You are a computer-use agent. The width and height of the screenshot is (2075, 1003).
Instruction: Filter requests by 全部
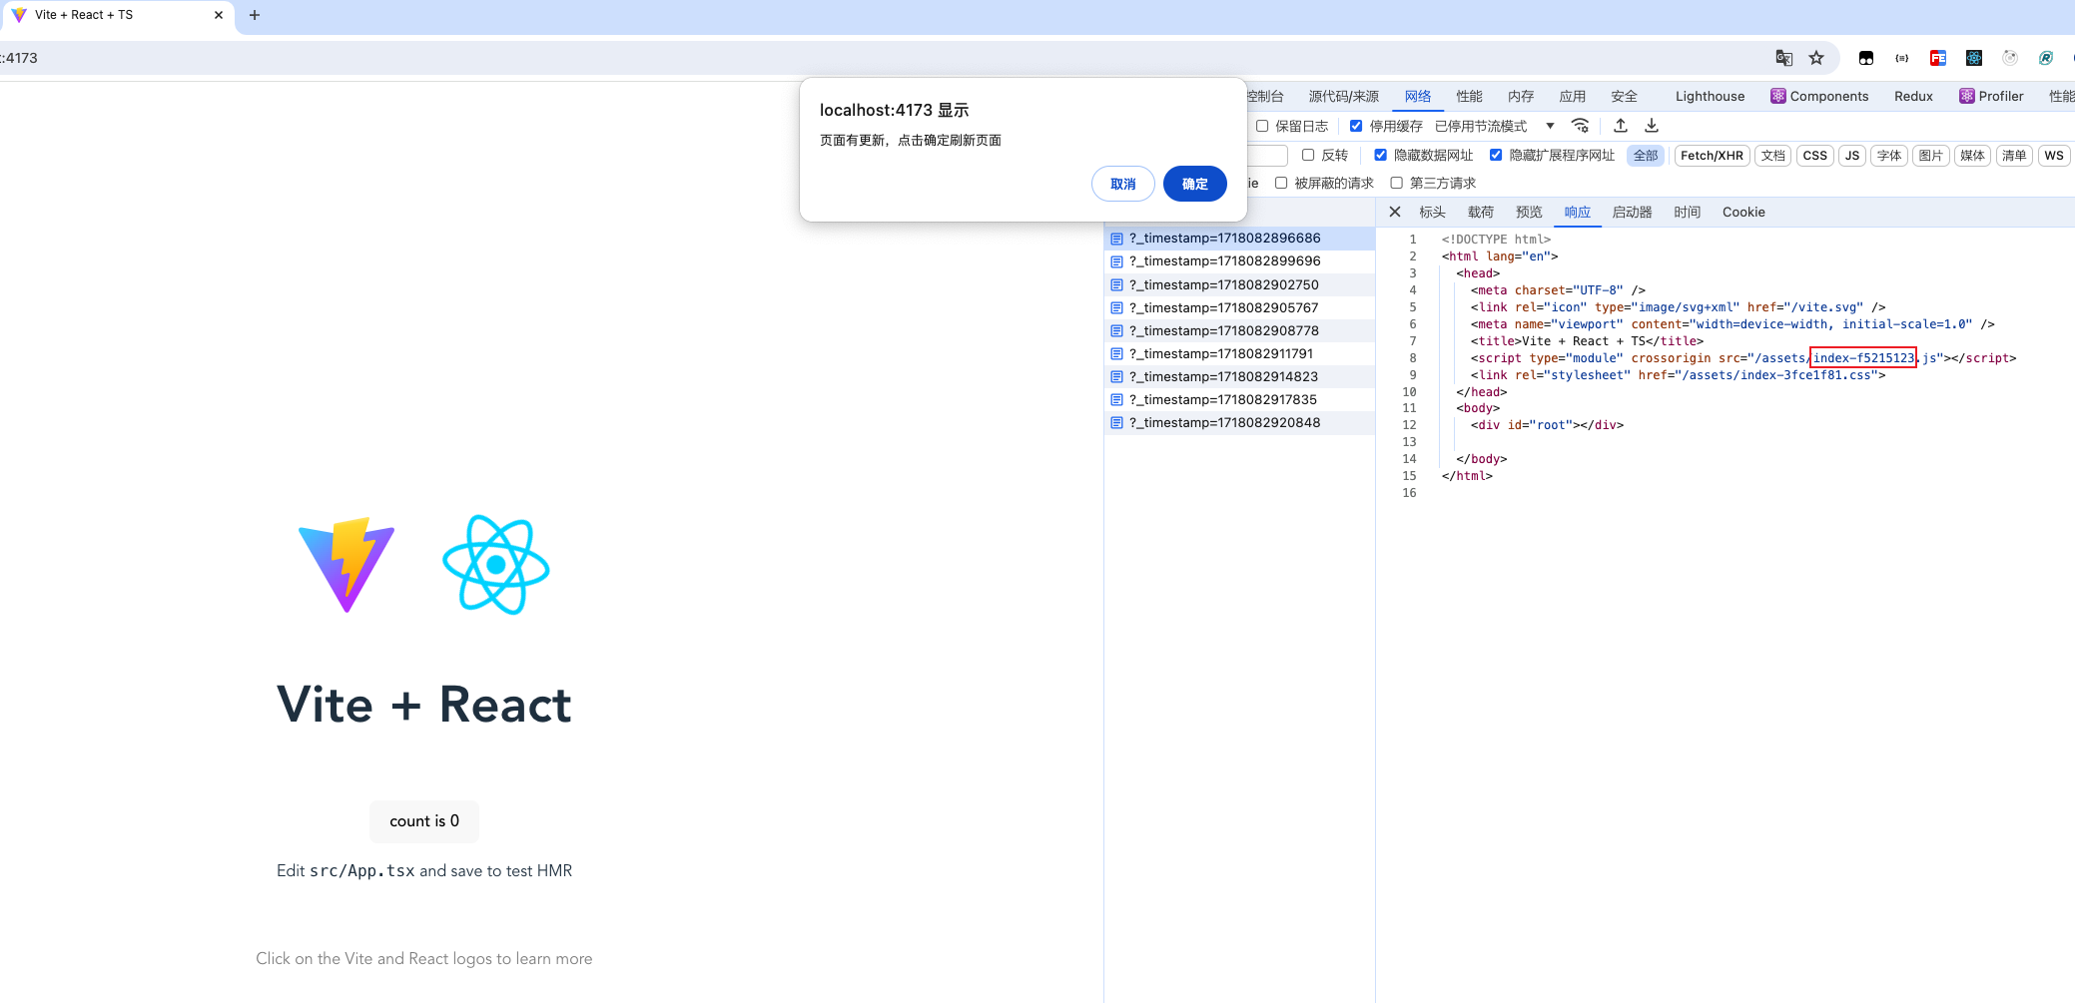(1646, 155)
